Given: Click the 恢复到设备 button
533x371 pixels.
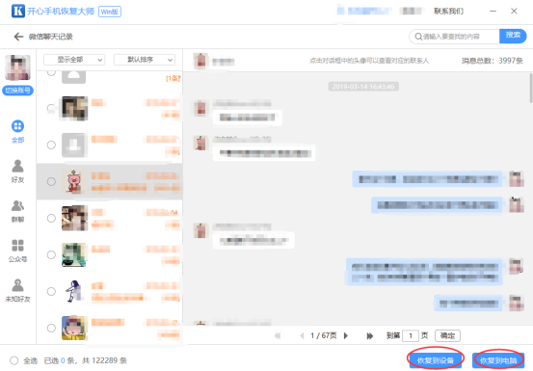Looking at the screenshot, I should coord(436,360).
